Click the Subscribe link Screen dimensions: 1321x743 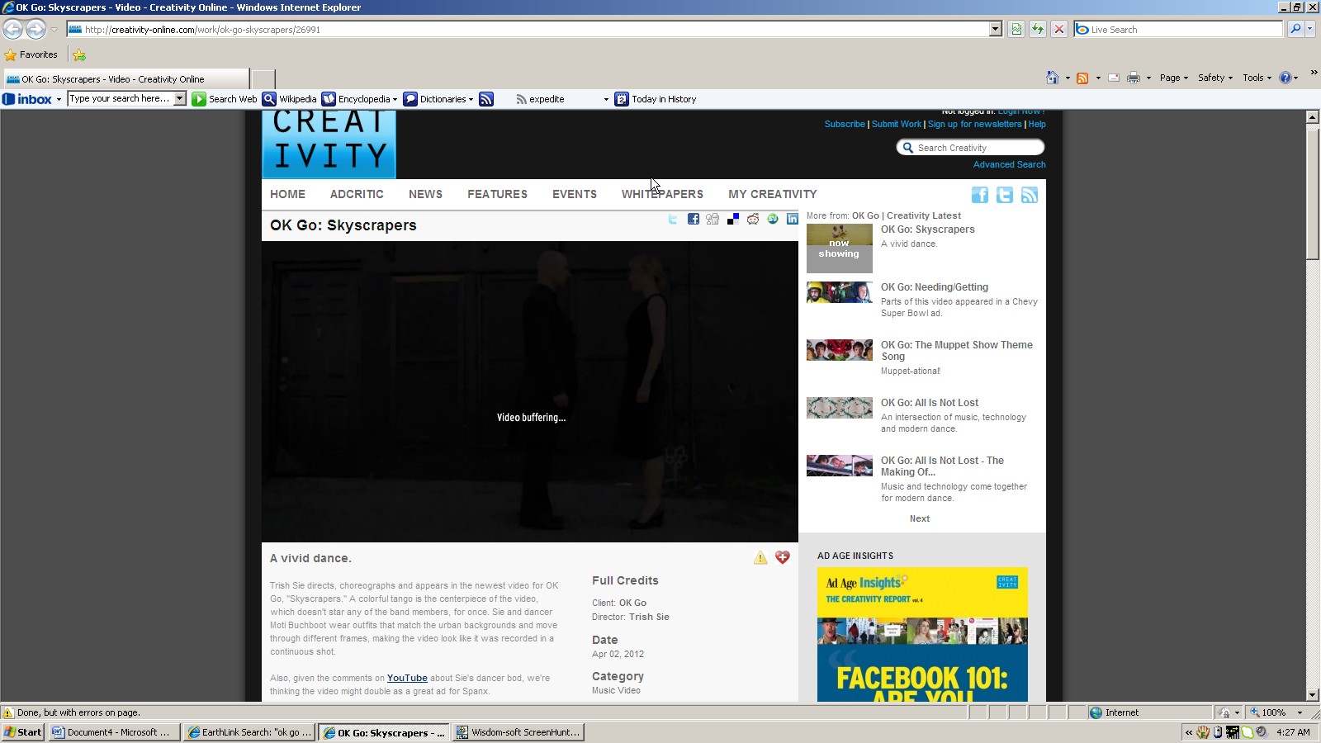point(845,124)
